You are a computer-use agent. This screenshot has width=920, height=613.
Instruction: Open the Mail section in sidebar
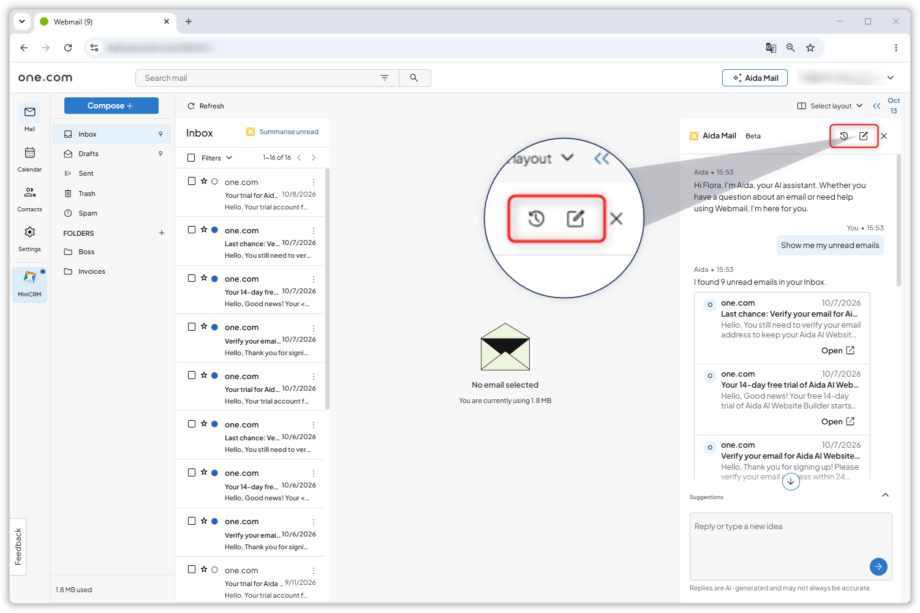click(x=29, y=118)
